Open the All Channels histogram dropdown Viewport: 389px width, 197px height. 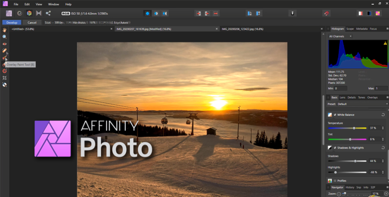pos(340,36)
